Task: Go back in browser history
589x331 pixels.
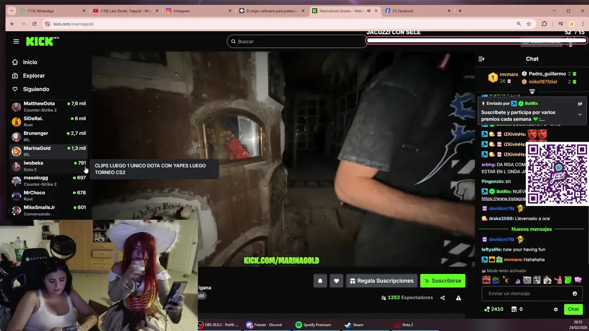Action: 12,24
